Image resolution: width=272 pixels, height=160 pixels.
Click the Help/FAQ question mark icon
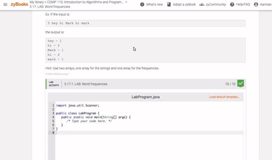[232, 5]
